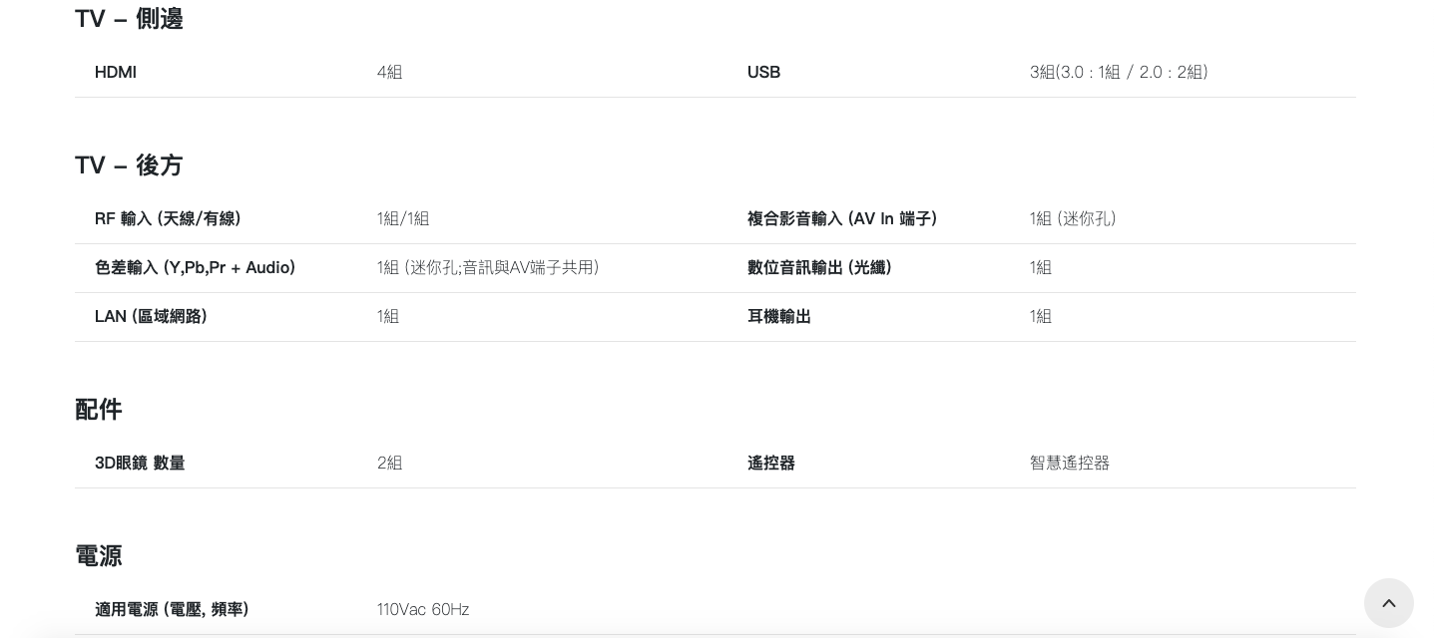This screenshot has height=638, width=1434.
Task: Click the 數位音訊輸出 (光纖) label
Action: click(819, 268)
